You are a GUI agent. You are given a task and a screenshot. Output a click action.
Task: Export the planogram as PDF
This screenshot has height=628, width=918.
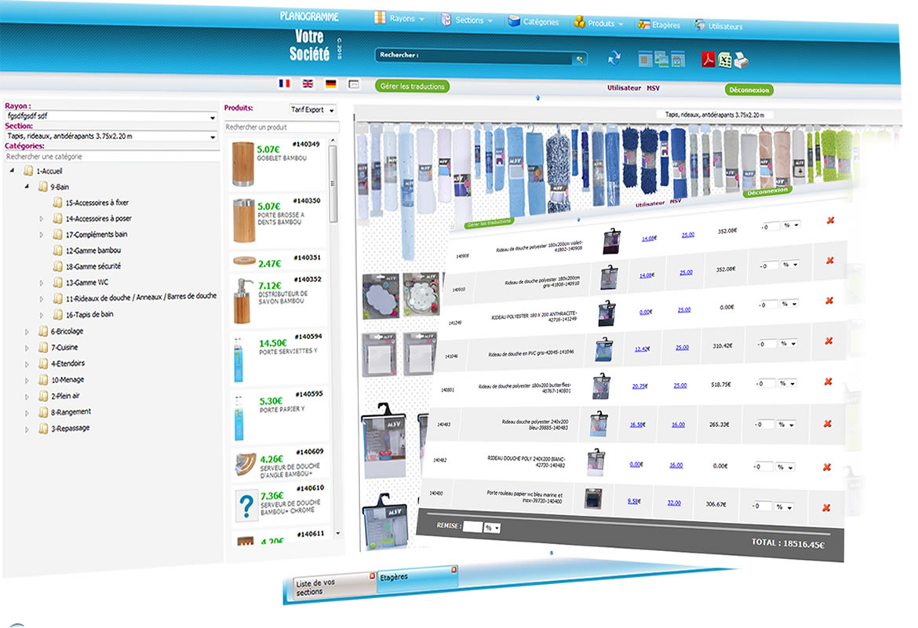[x=708, y=59]
